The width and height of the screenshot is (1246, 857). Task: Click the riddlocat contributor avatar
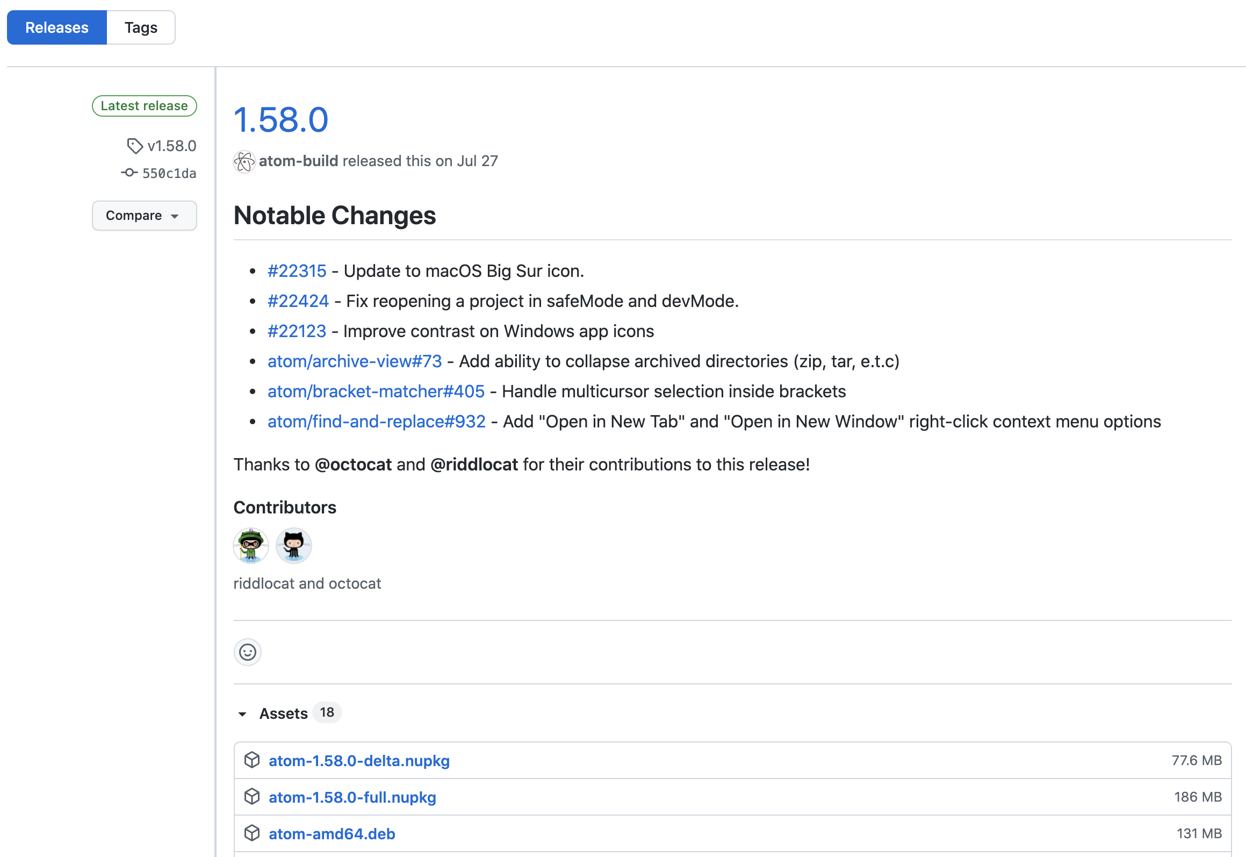(251, 546)
